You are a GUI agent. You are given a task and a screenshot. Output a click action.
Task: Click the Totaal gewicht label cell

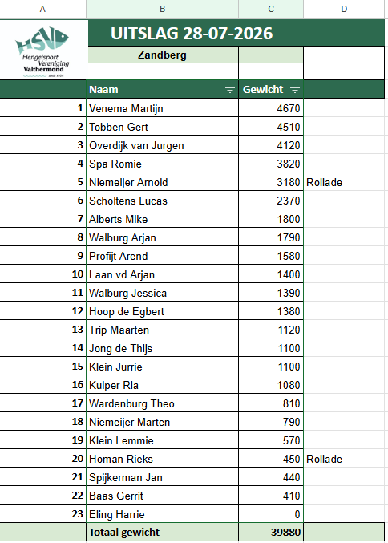click(162, 532)
